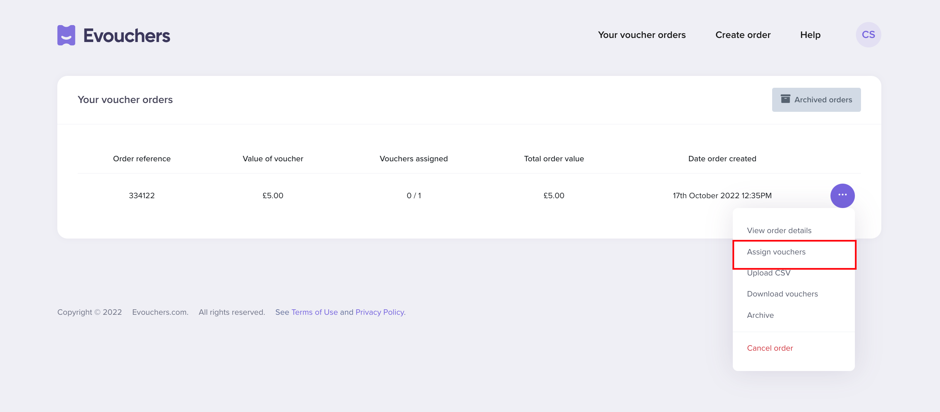Open the Help page
Image resolution: width=940 pixels, height=412 pixels.
click(810, 35)
